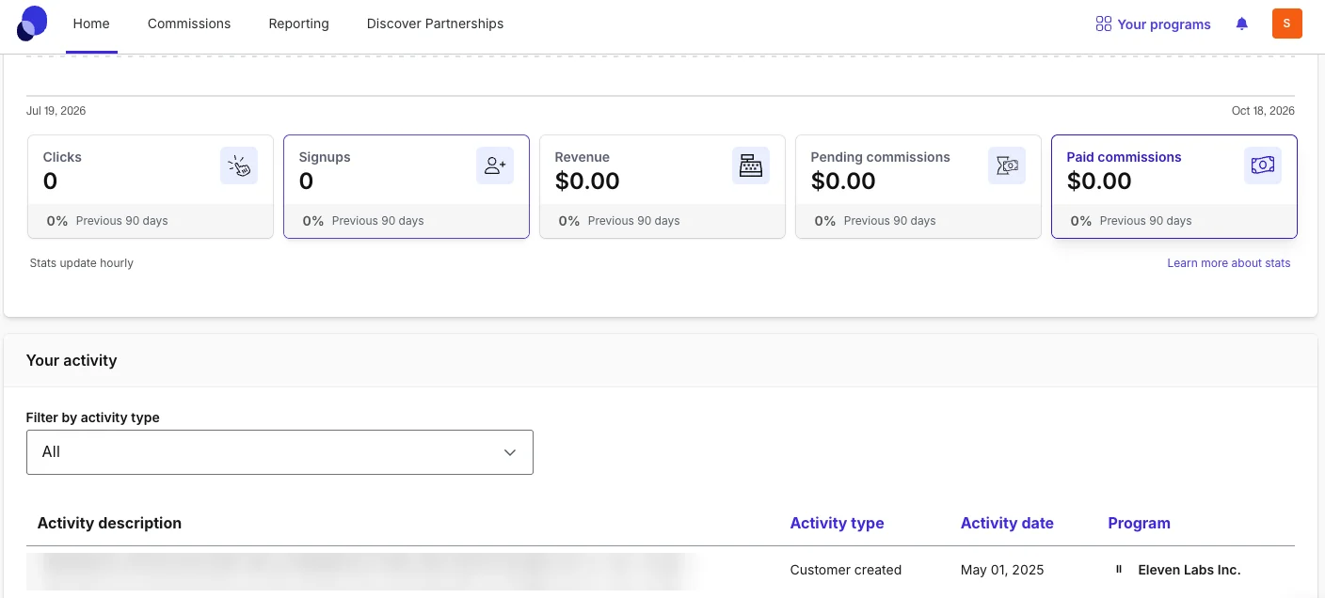
Task: Open the Your programs link
Action: coord(1154,24)
